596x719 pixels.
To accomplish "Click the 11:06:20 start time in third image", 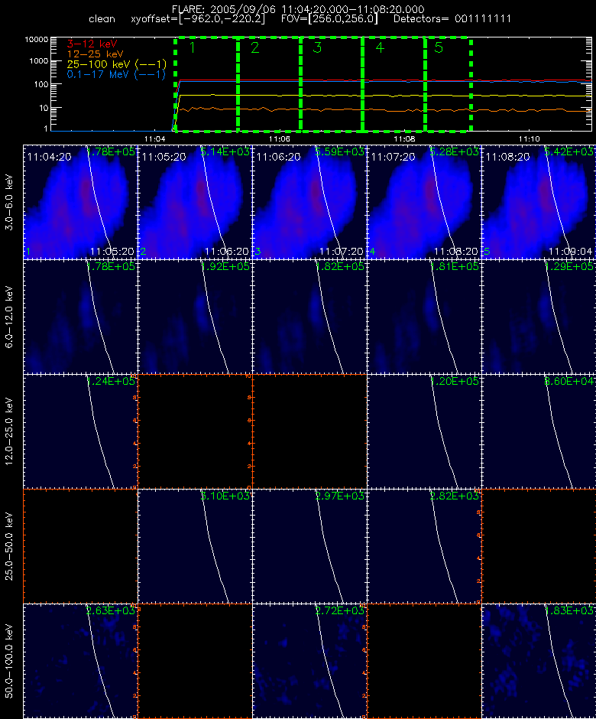I will [x=279, y=157].
